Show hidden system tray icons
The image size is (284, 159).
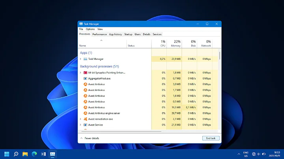tap(239, 154)
